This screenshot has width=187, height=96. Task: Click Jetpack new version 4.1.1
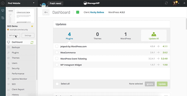coord(165,46)
